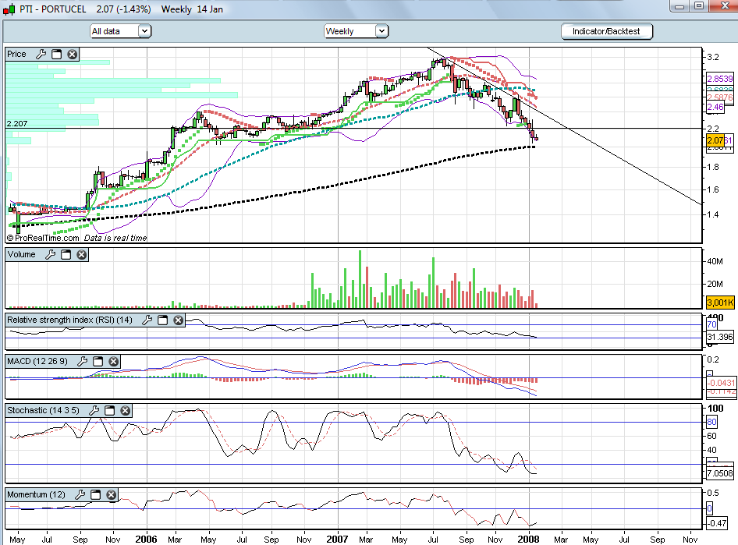Select the Stochastic (14 3 5) label
This screenshot has width=738, height=545.
(x=44, y=410)
